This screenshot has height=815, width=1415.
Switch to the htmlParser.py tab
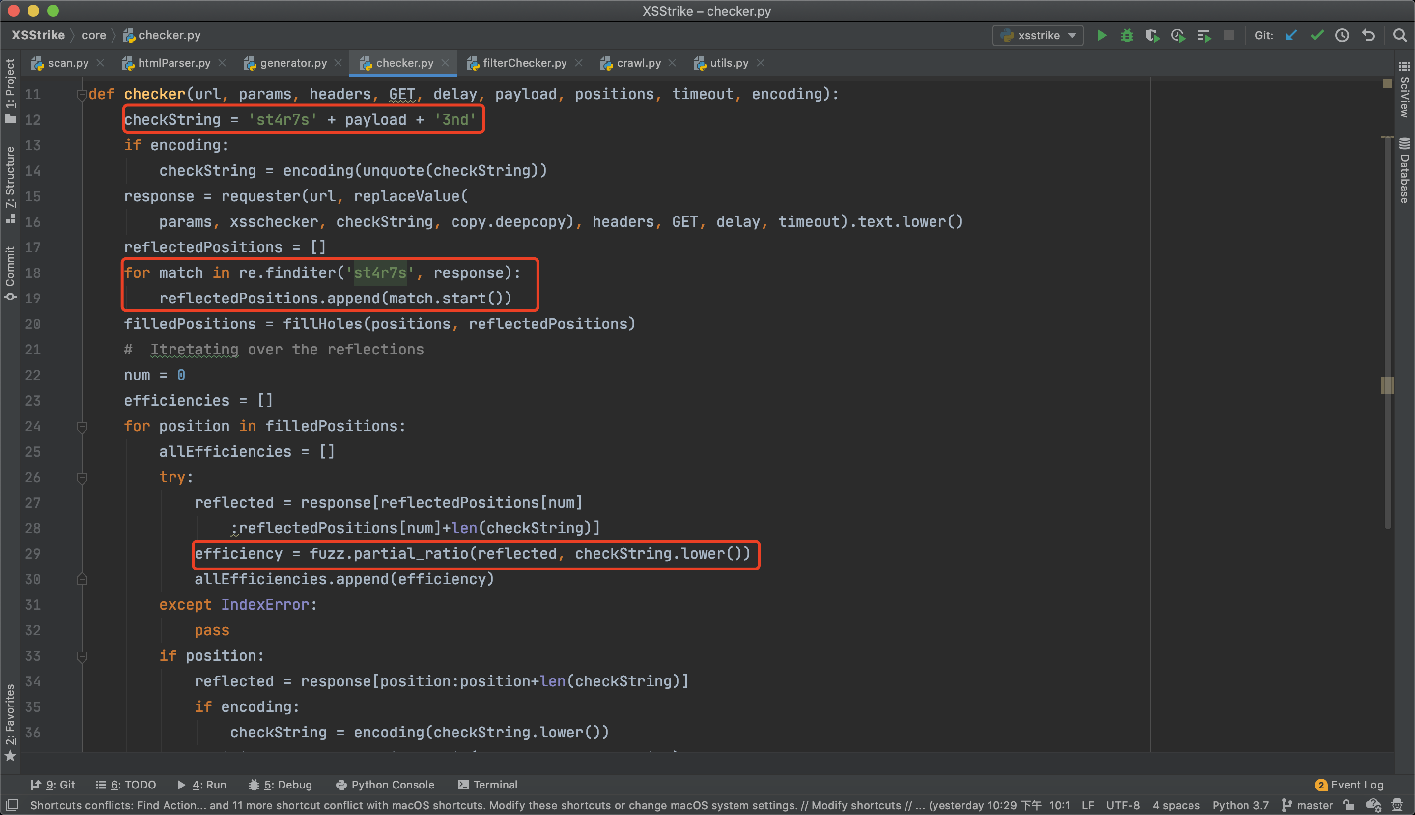click(173, 63)
